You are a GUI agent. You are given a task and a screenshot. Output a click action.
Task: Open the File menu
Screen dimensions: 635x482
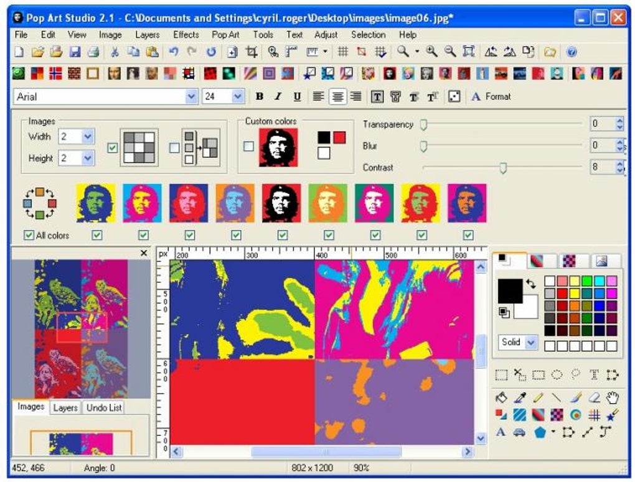[x=21, y=35]
